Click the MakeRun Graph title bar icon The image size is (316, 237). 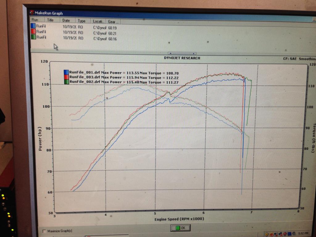(32, 13)
